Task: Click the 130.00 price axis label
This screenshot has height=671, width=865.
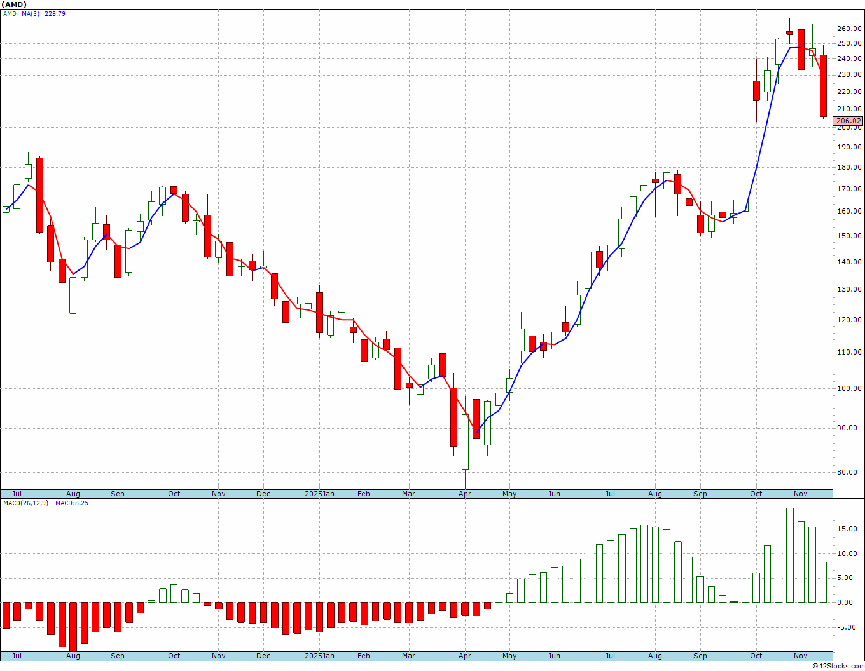Action: click(x=849, y=289)
